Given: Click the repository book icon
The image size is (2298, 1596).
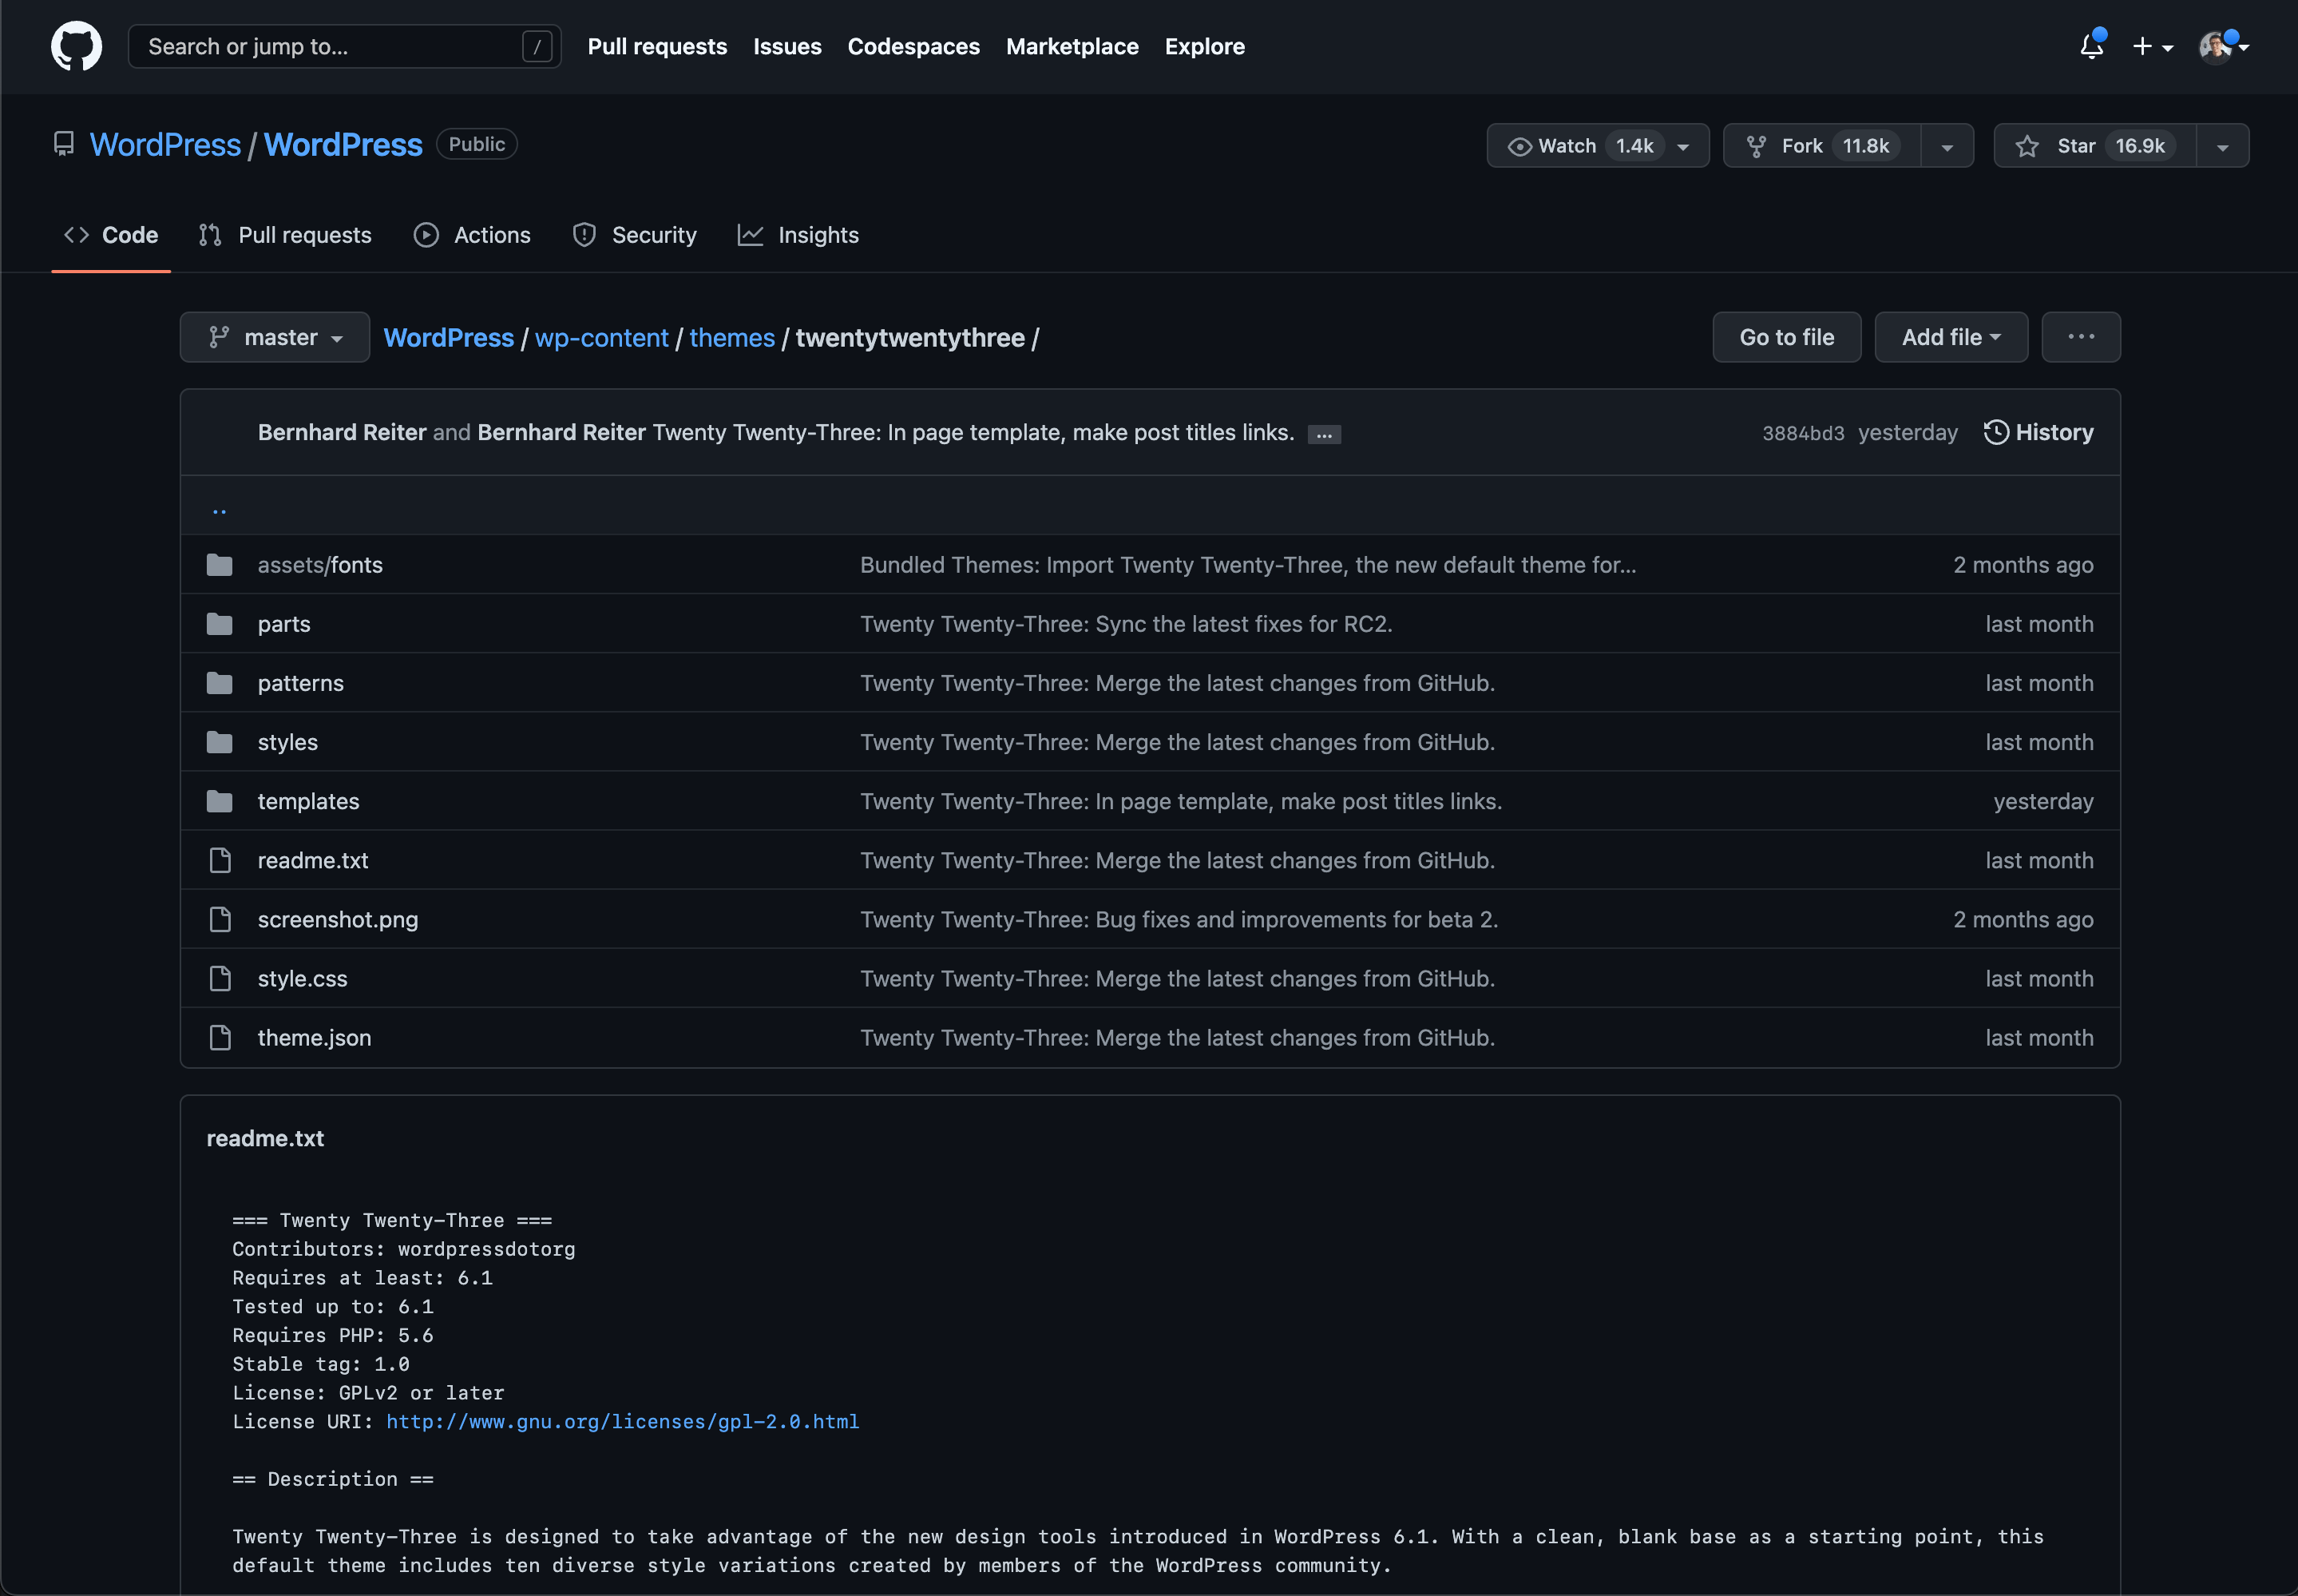Looking at the screenshot, I should point(64,144).
